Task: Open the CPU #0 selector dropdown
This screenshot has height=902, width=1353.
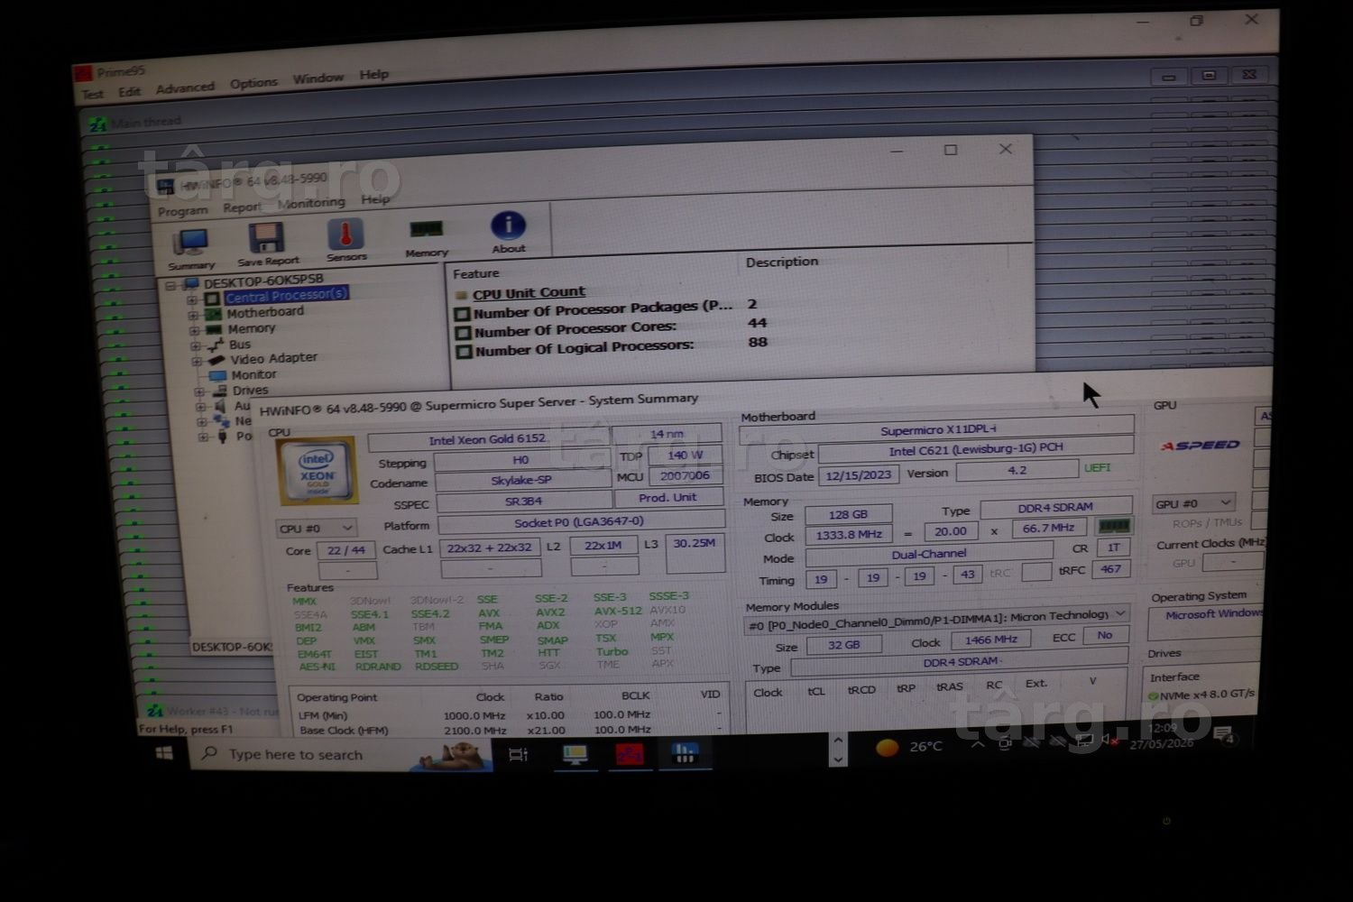Action: click(x=317, y=528)
